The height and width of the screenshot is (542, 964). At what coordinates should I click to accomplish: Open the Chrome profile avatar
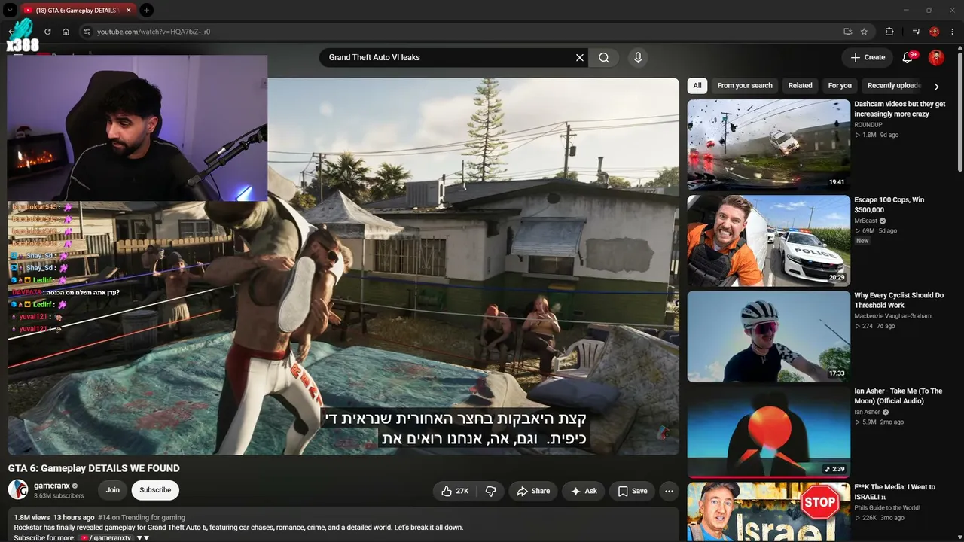(x=935, y=32)
